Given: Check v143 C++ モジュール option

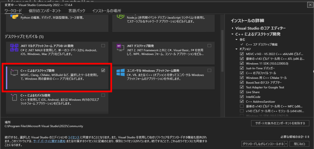Looking at the screenshot, I should [242, 111].
